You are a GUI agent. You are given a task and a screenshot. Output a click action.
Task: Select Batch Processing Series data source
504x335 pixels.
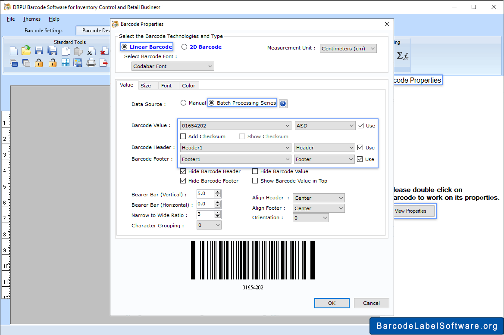(242, 102)
